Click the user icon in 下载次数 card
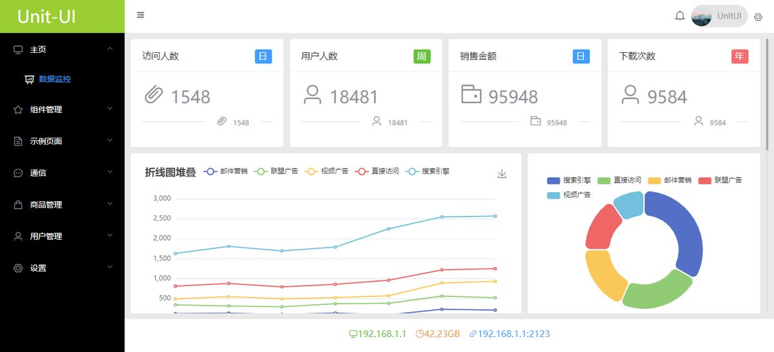This screenshot has height=352, width=774. click(x=630, y=95)
